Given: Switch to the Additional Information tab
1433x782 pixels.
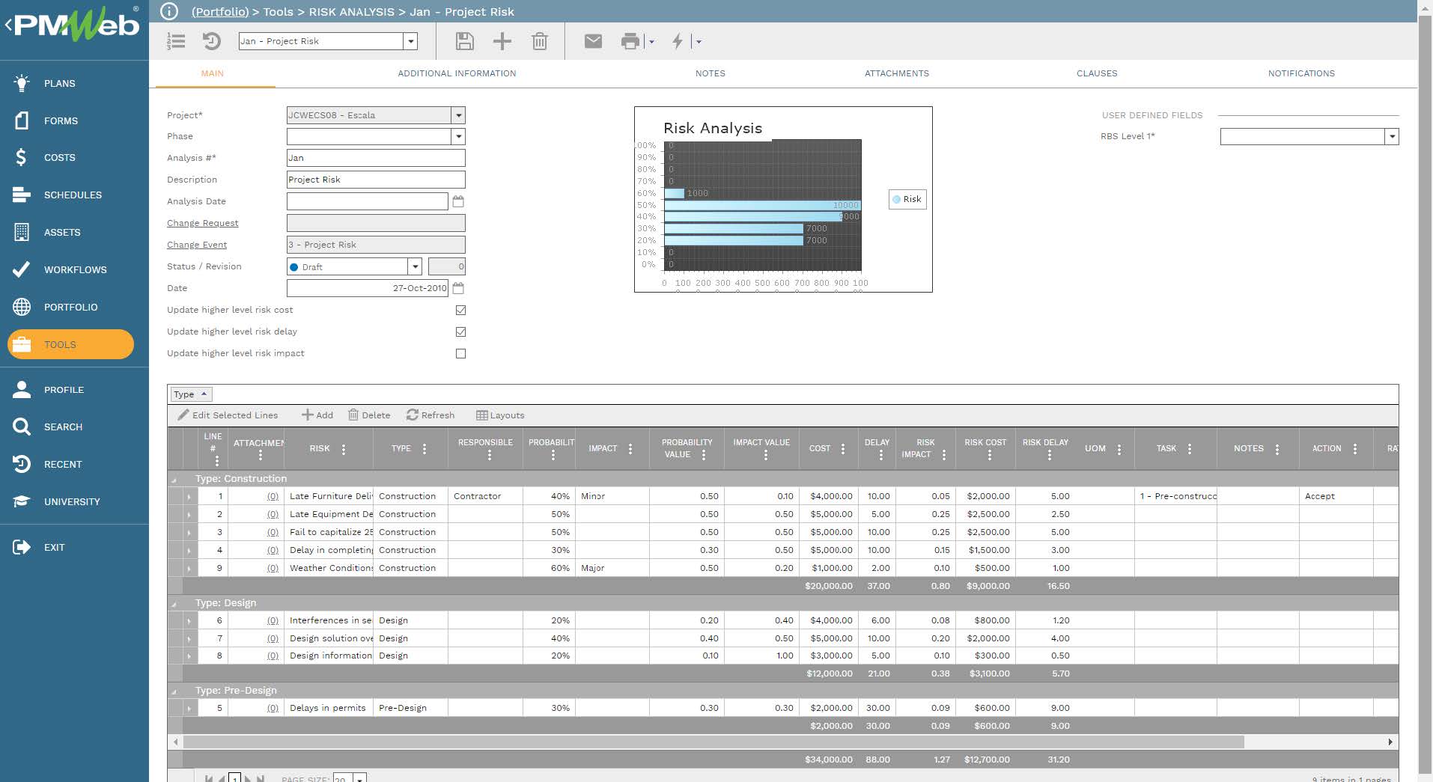Looking at the screenshot, I should [x=457, y=73].
